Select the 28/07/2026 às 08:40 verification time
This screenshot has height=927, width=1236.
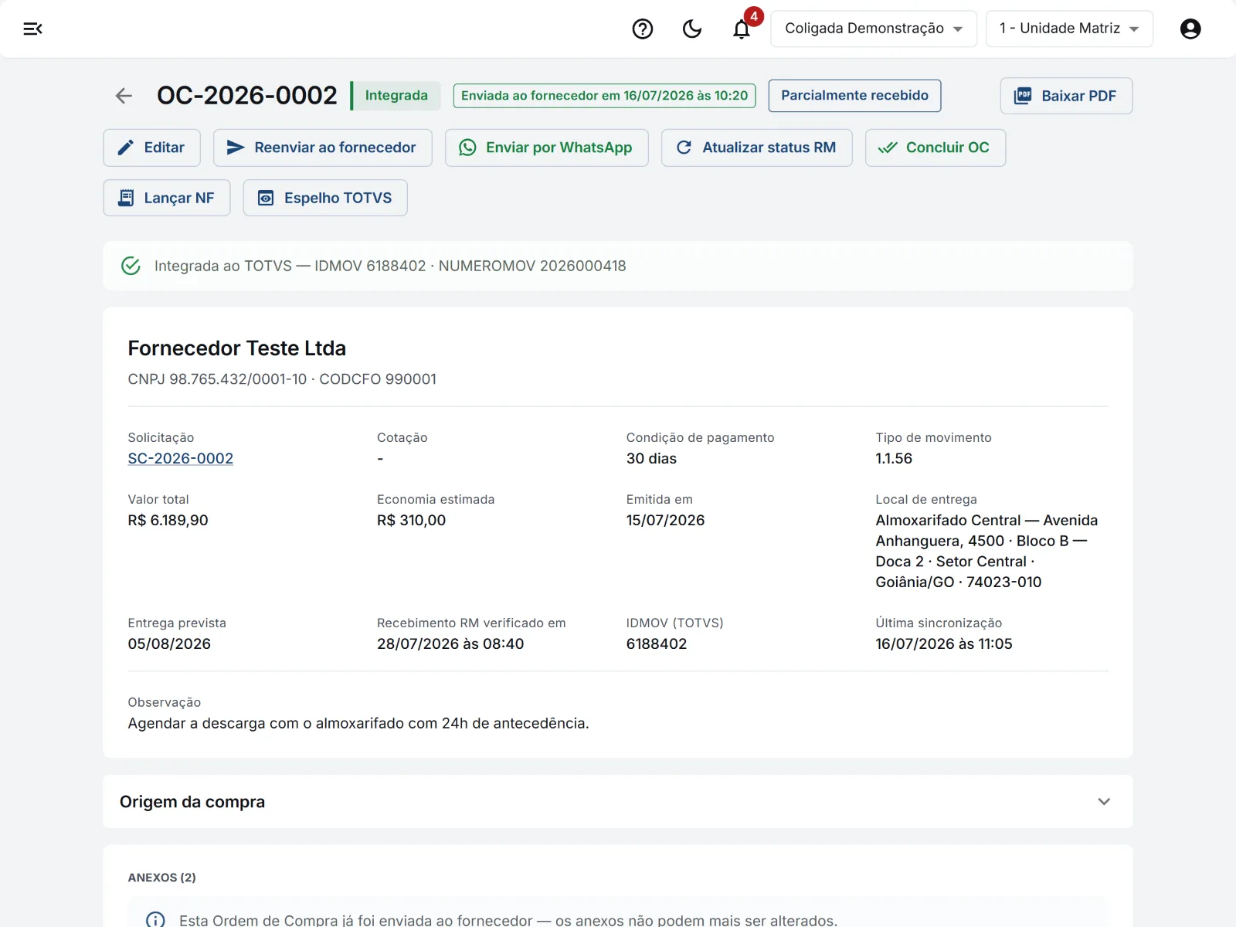[450, 643]
